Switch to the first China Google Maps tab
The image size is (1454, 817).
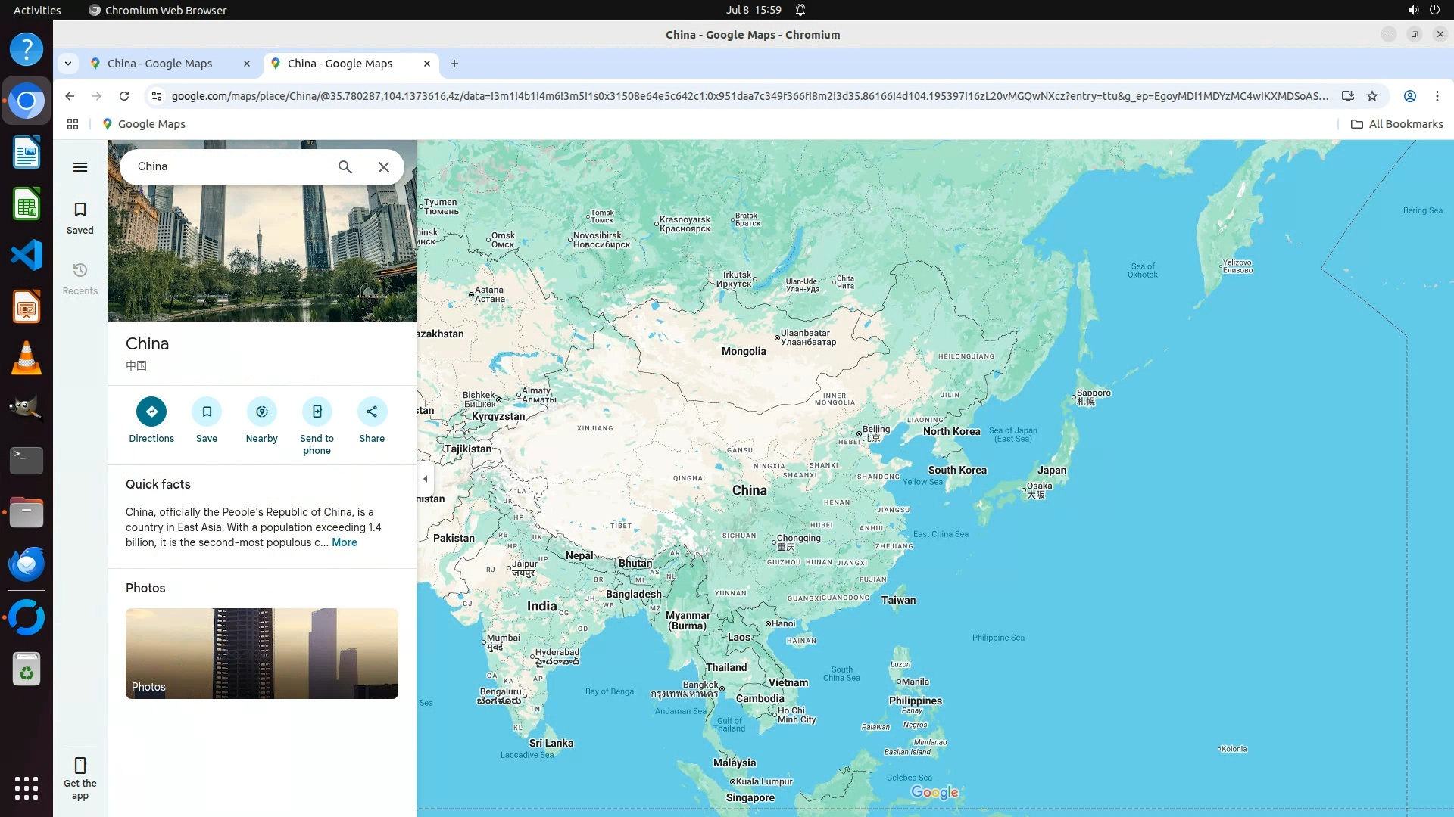click(160, 64)
